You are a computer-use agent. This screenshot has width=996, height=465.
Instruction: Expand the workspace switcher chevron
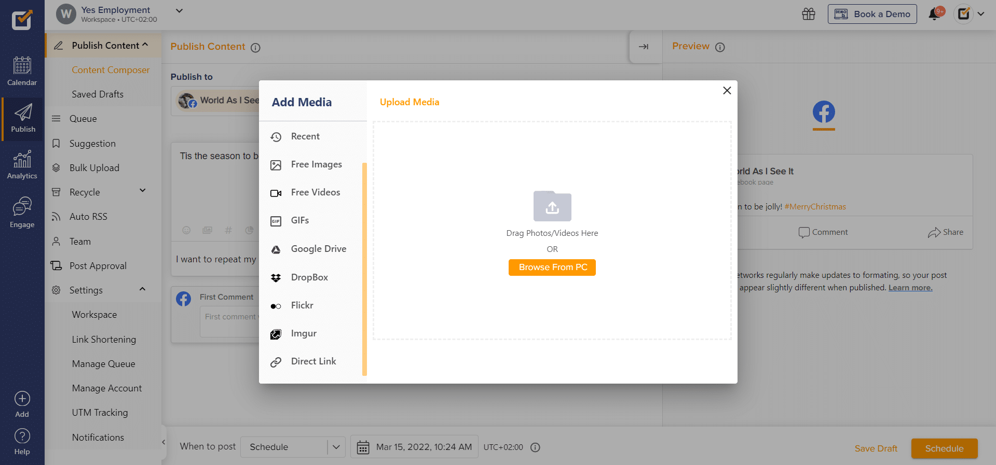(179, 11)
